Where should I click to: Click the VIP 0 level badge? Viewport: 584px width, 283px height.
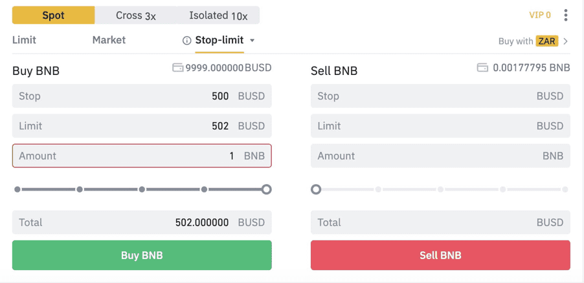tap(540, 16)
